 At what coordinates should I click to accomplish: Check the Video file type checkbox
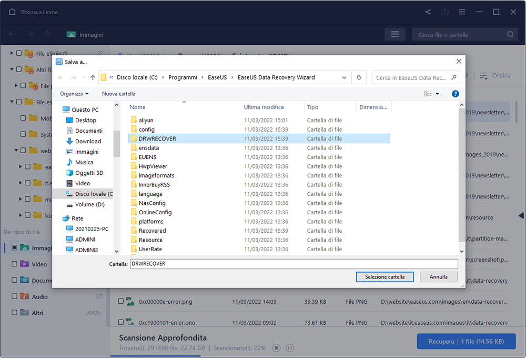[x=14, y=264]
